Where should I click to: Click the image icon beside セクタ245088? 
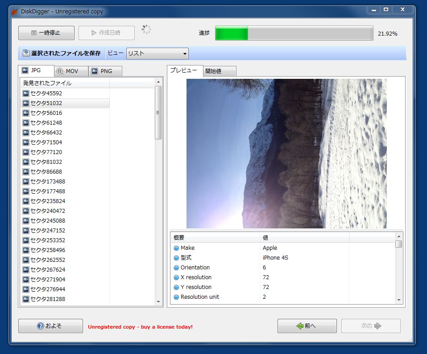click(x=26, y=220)
